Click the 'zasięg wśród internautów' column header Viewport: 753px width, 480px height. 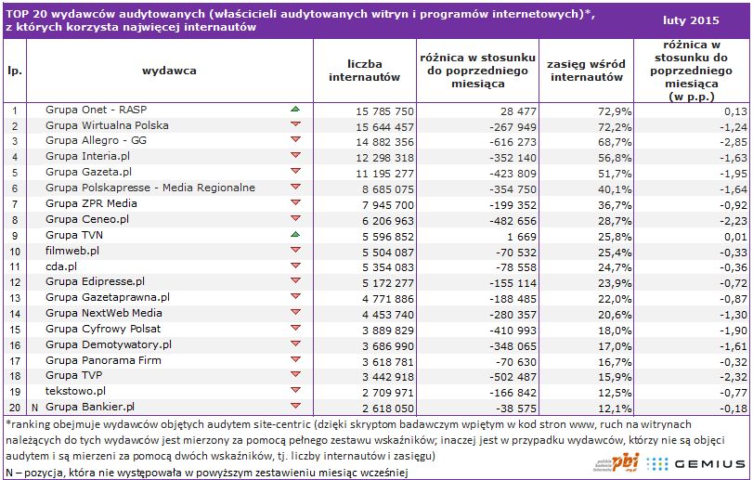(587, 71)
